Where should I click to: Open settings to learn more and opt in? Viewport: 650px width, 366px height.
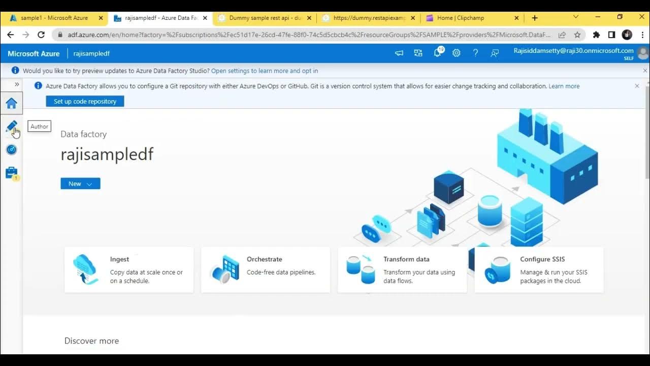(265, 71)
